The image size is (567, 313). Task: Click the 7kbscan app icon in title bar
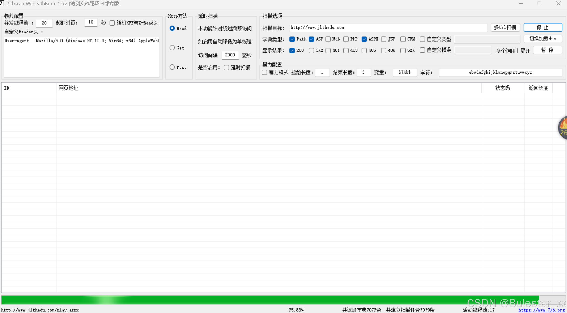point(2,4)
